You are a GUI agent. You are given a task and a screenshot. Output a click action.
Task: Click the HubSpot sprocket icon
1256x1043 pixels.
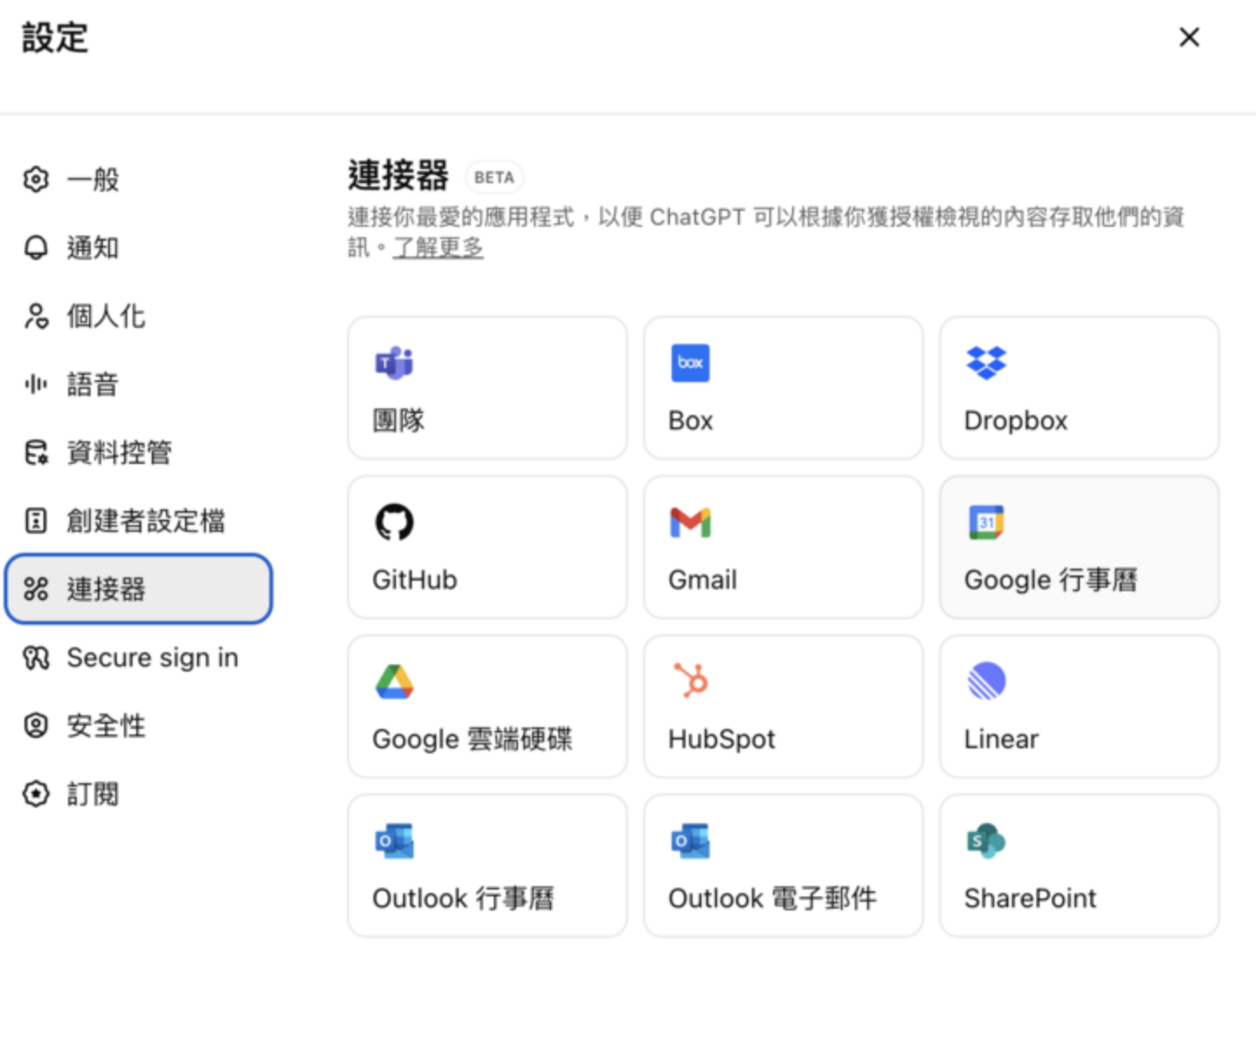click(691, 680)
